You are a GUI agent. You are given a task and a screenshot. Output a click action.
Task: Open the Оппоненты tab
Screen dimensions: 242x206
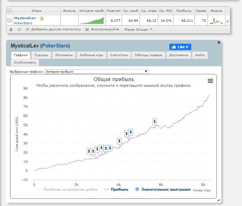click(x=64, y=55)
